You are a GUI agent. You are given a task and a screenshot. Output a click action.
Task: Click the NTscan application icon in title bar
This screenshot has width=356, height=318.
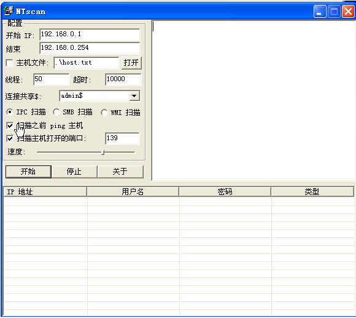pos(9,11)
